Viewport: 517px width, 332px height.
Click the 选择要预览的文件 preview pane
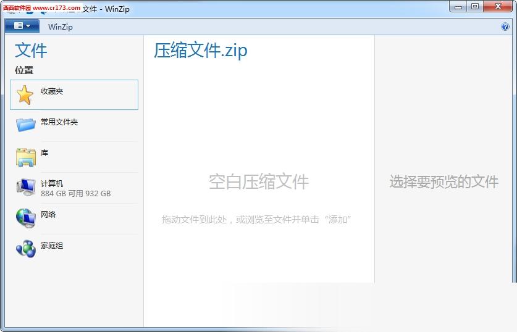point(443,182)
